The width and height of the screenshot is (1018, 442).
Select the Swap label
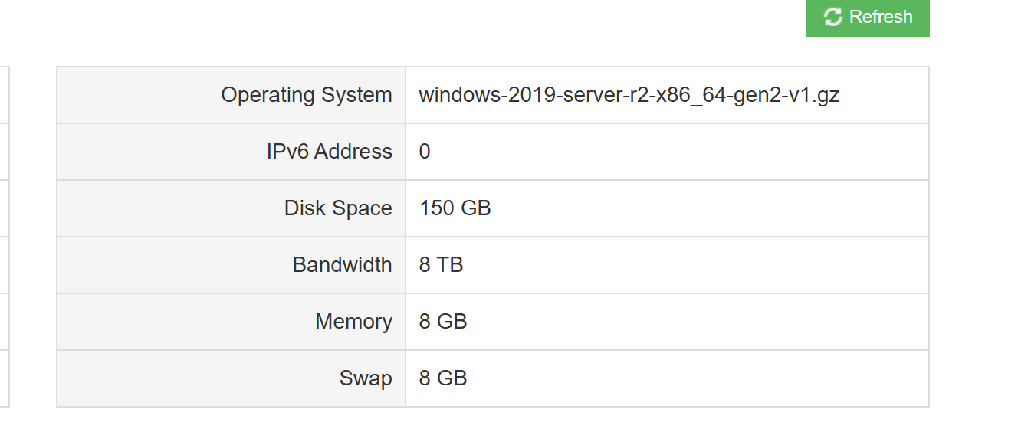366,378
